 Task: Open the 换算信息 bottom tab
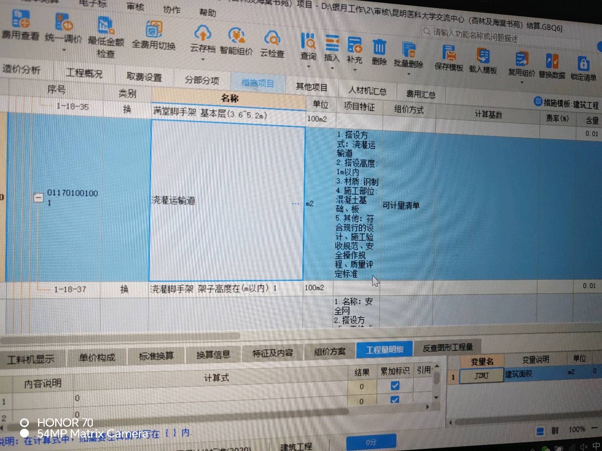click(213, 355)
